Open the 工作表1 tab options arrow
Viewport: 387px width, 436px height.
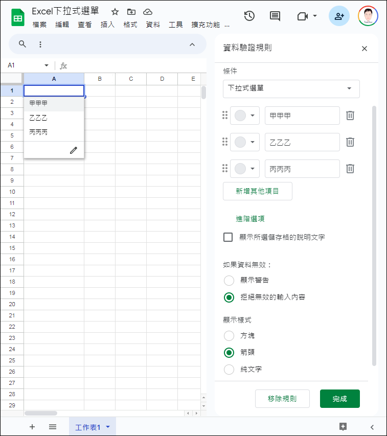coord(108,427)
